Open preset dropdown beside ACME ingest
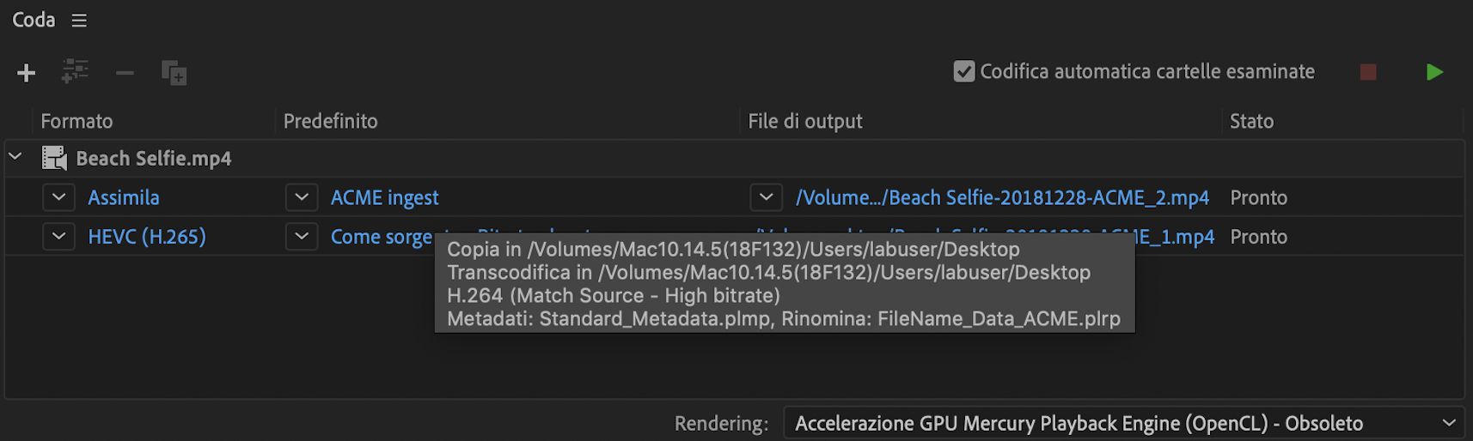 302,197
